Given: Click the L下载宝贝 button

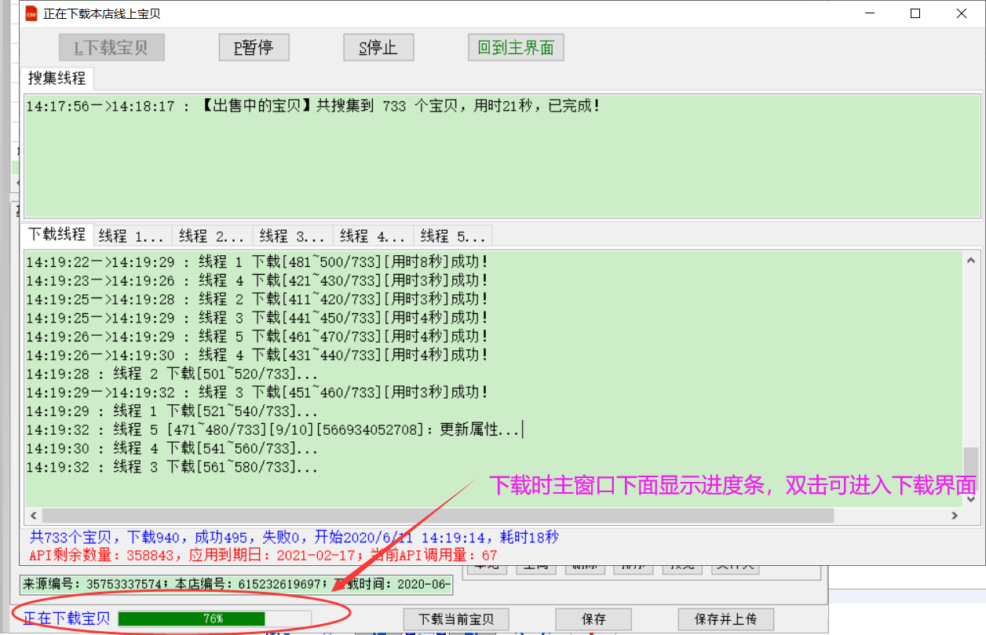Looking at the screenshot, I should tap(111, 48).
